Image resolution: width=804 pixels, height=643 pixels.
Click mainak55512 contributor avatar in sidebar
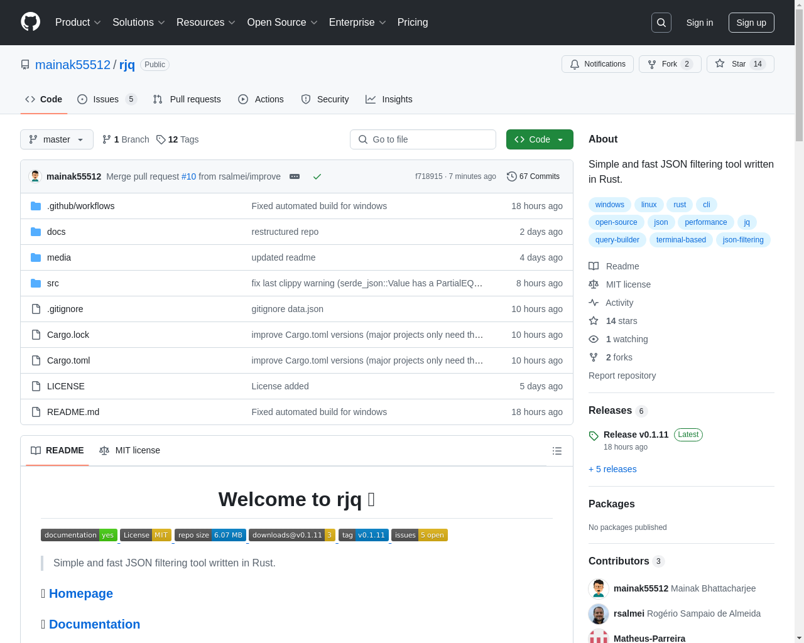click(x=599, y=588)
